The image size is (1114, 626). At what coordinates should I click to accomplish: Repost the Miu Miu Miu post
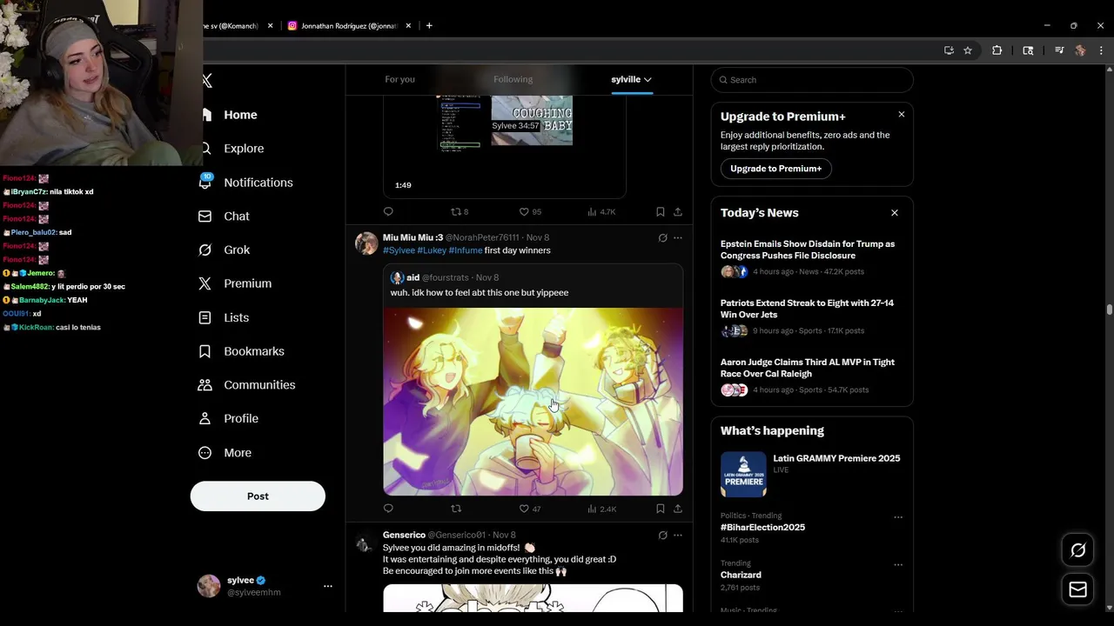456,509
